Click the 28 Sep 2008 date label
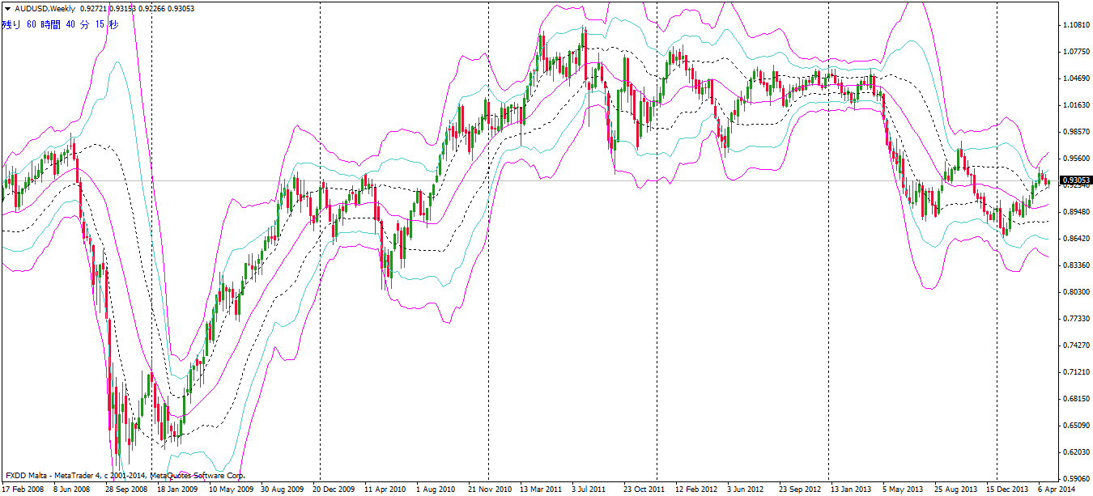This screenshot has height=496, width=1093. (x=125, y=490)
